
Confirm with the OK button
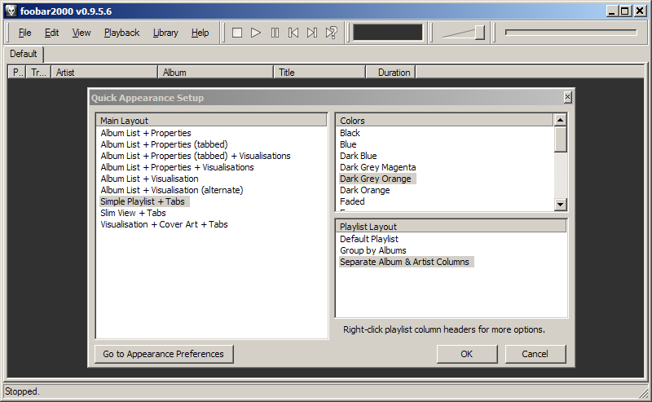pyautogui.click(x=466, y=354)
